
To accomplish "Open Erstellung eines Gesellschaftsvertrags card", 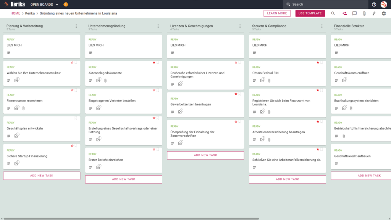I will (124, 131).
